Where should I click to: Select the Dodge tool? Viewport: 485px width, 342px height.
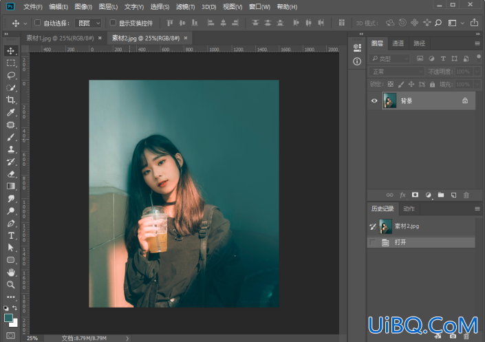point(11,211)
